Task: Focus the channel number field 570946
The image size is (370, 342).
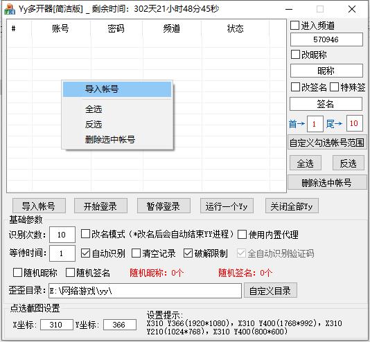Action: (x=326, y=39)
